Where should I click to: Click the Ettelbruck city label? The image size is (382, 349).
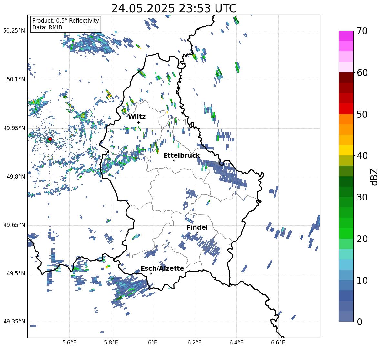(x=182, y=156)
